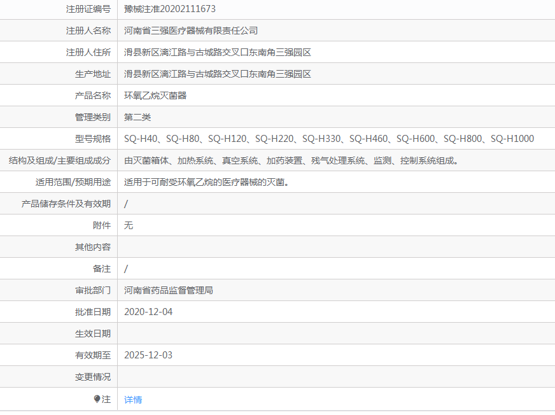Select the 生效日期 label
The image size is (555, 415).
[93, 334]
